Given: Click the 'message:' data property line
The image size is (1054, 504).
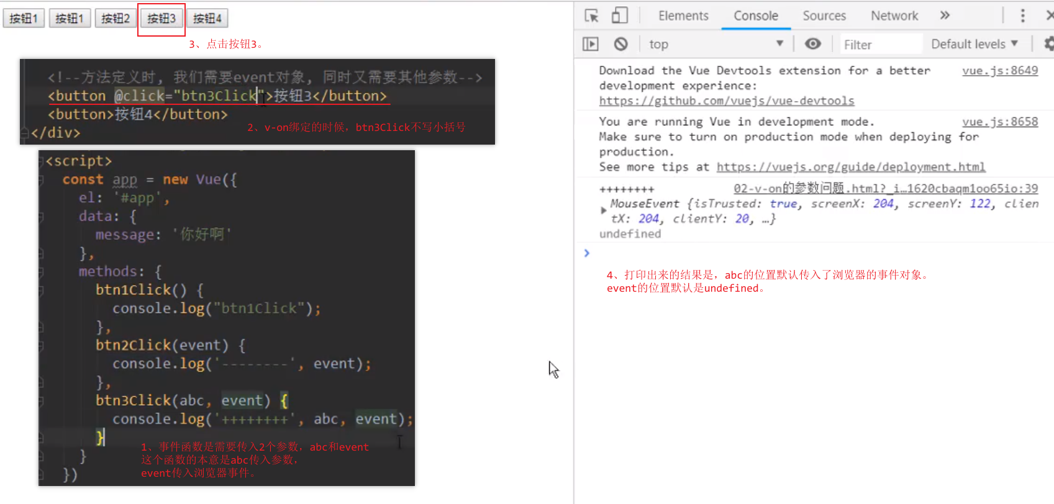Looking at the screenshot, I should coord(163,235).
